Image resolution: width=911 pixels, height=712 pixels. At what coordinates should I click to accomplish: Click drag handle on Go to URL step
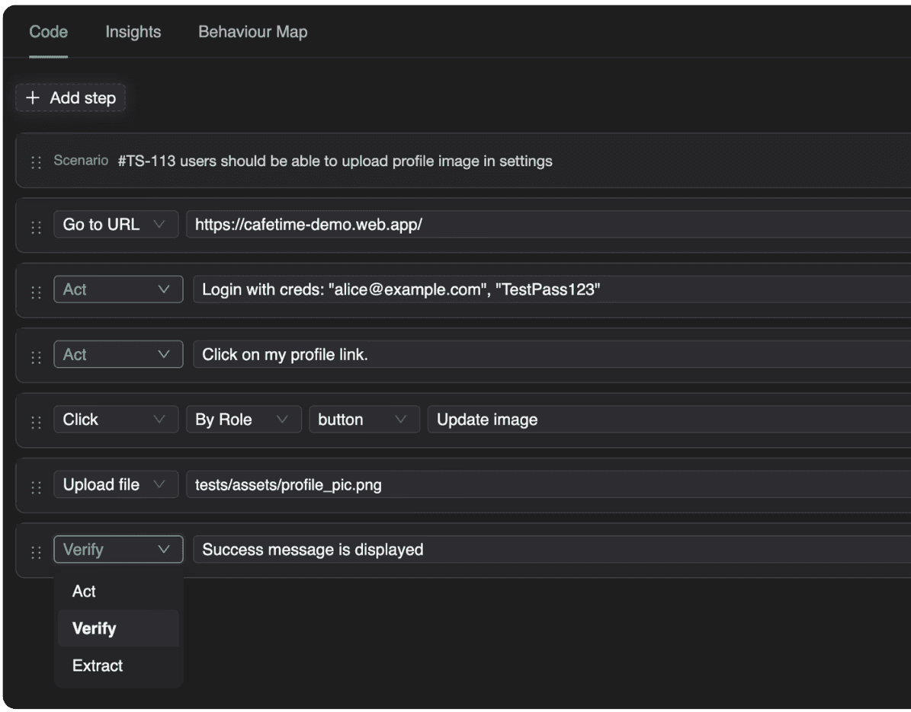36,227
